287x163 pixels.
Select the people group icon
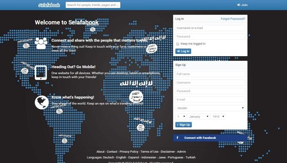coord(41,43)
